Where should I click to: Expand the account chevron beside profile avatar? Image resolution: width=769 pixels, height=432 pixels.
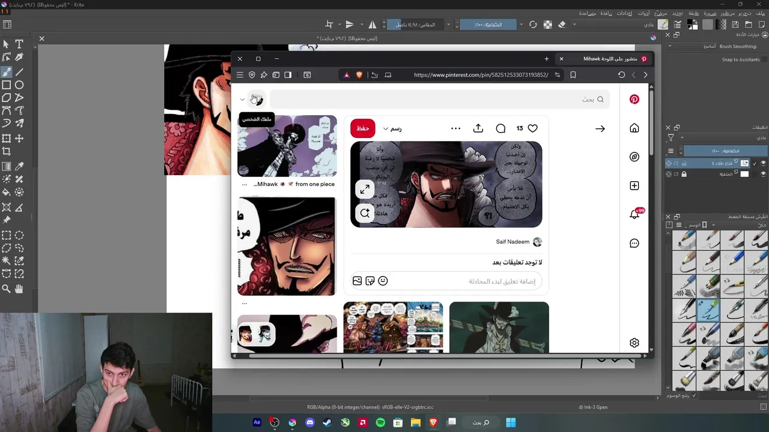(x=242, y=100)
